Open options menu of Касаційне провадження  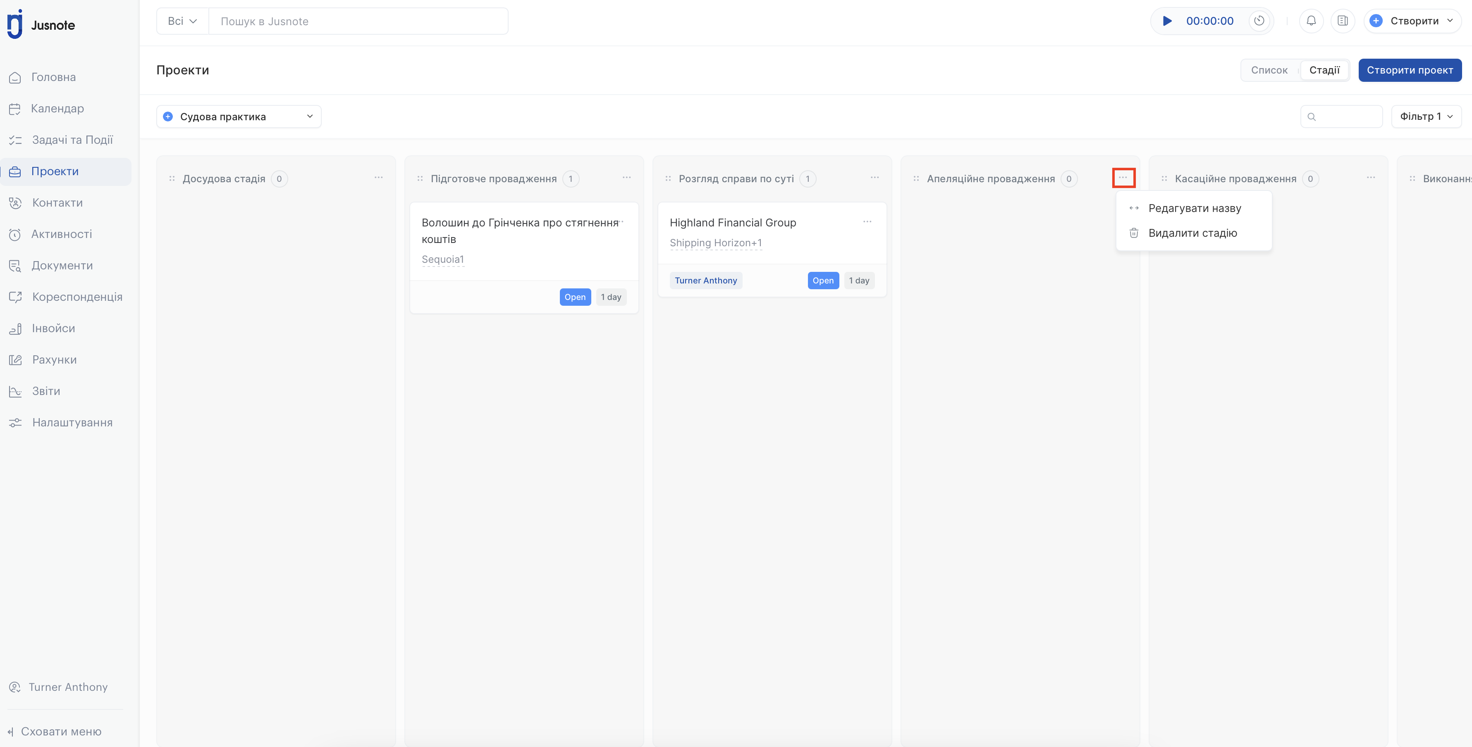[x=1371, y=178]
